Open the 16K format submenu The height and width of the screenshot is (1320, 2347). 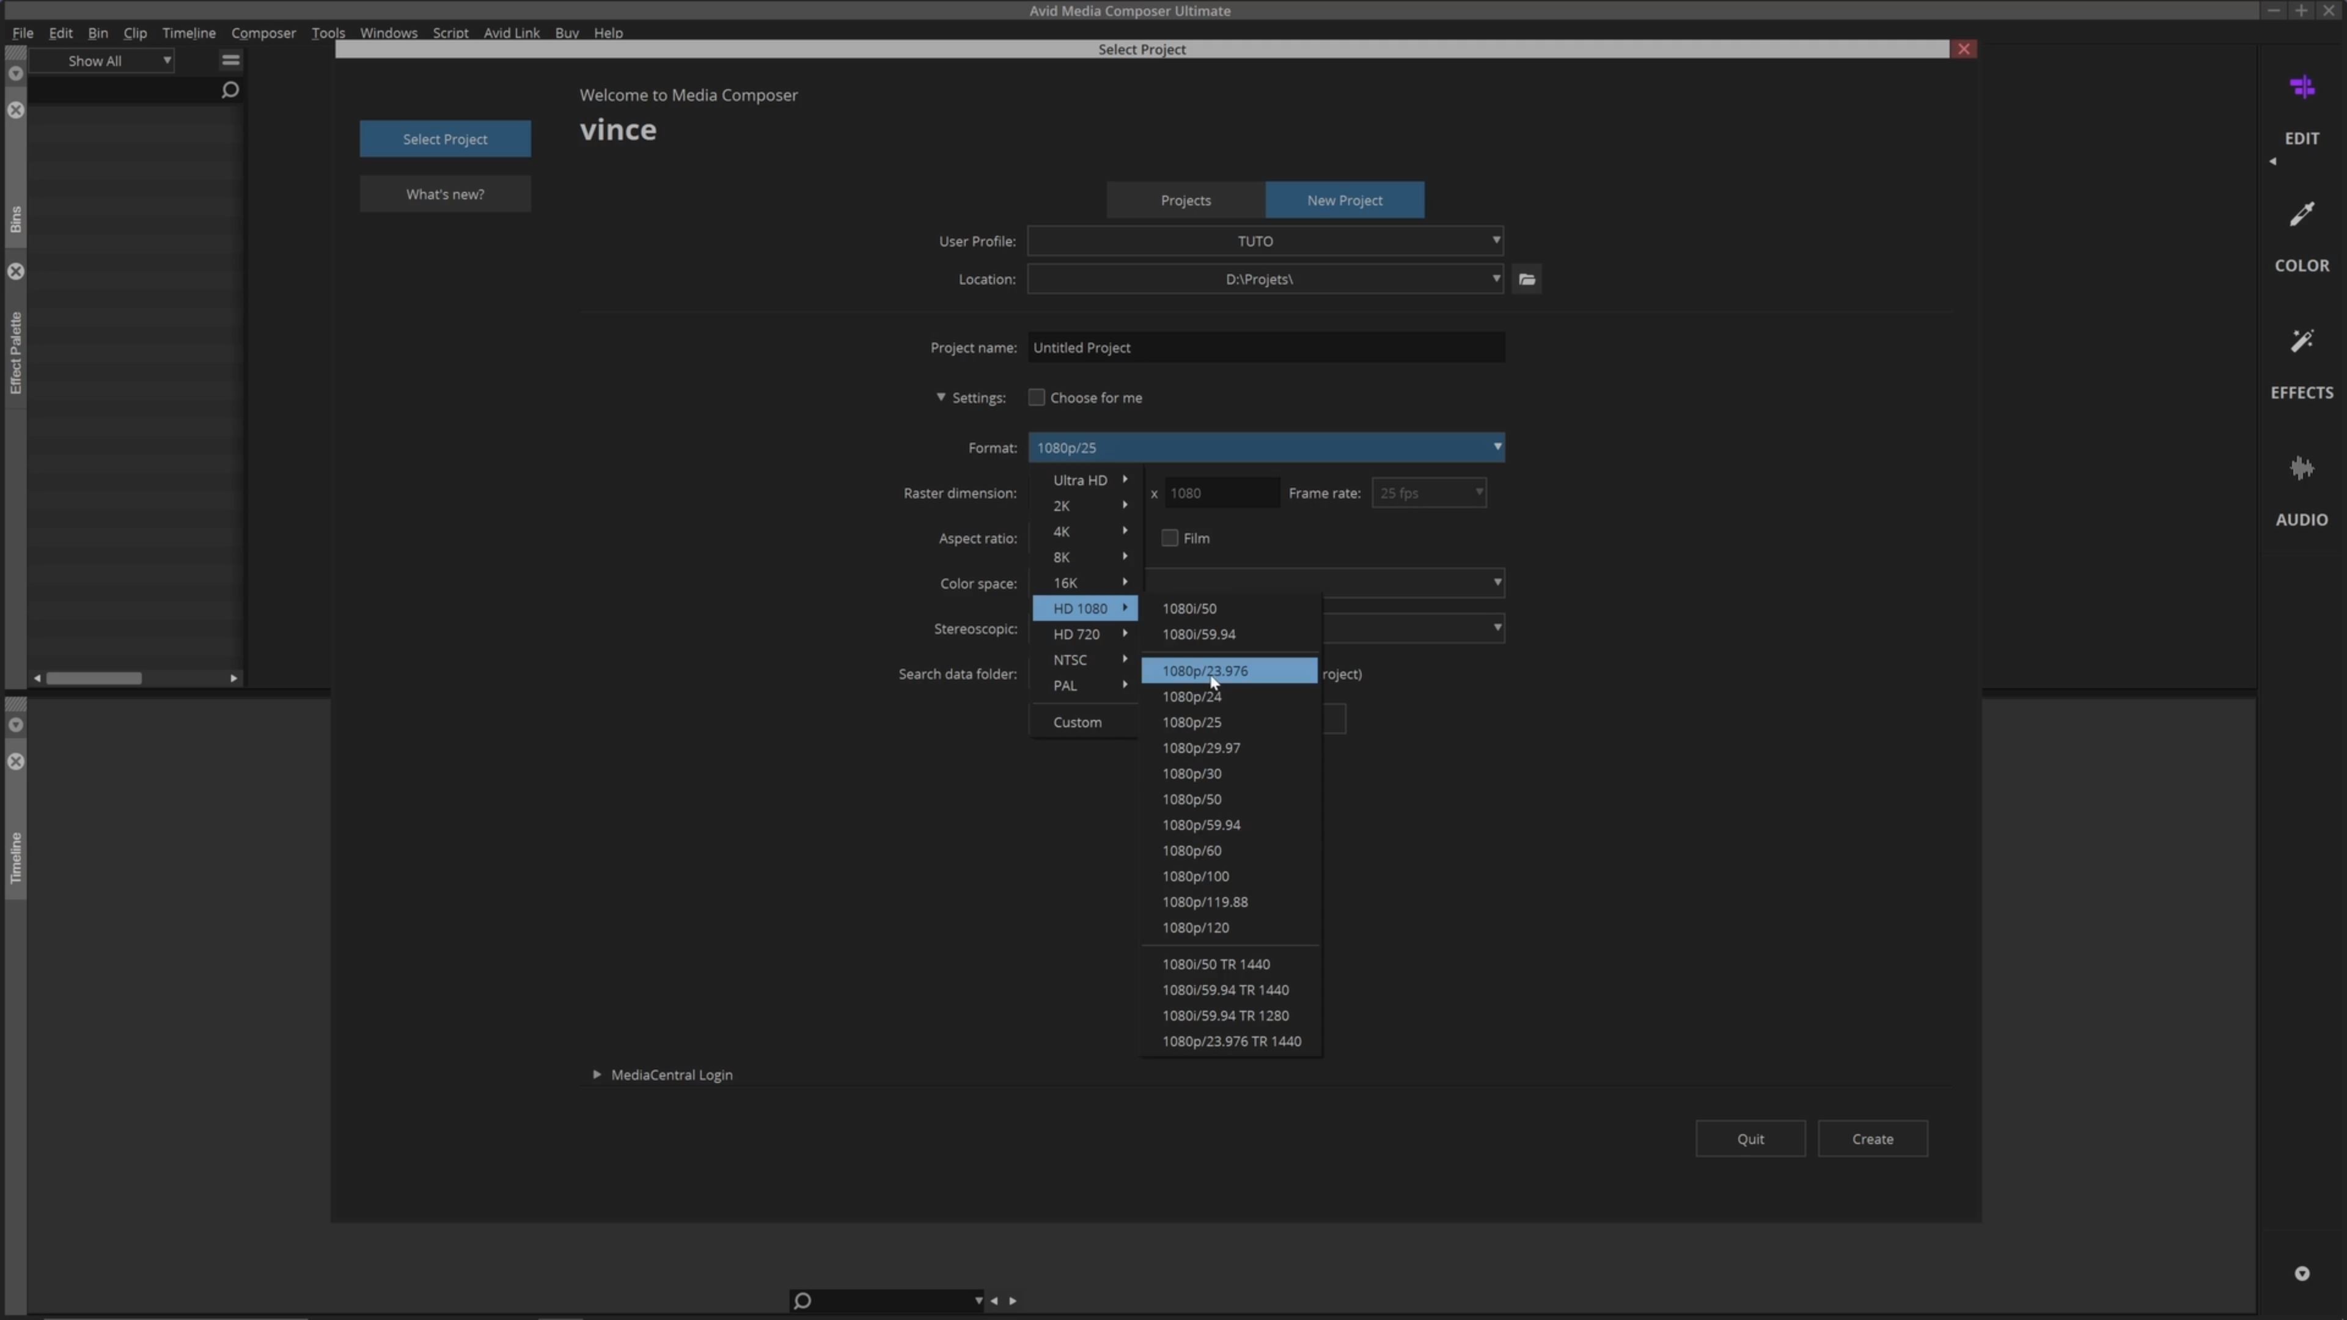click(1084, 583)
